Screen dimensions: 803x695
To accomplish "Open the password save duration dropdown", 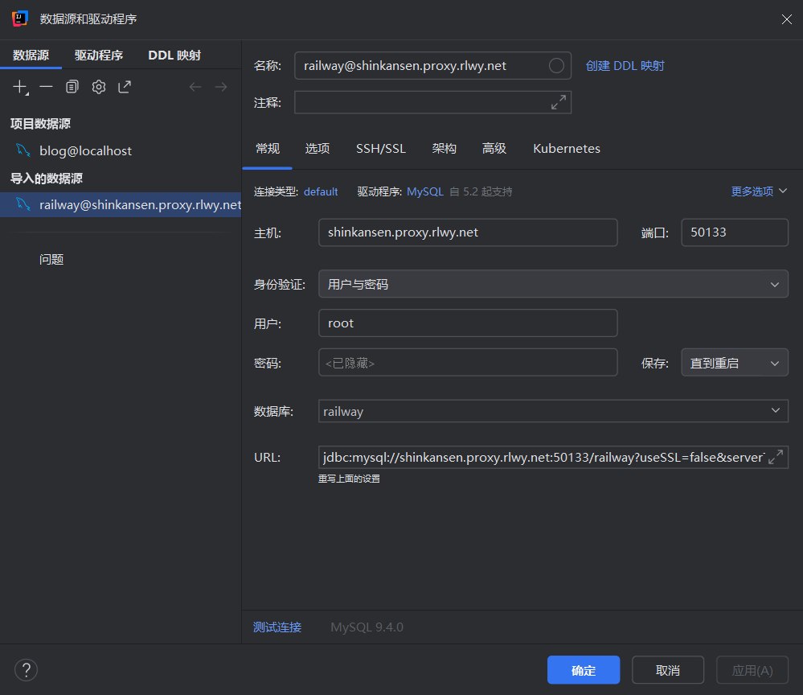I will coord(734,363).
